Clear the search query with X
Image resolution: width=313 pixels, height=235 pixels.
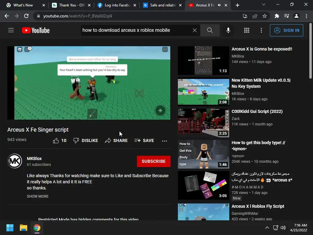[195, 30]
